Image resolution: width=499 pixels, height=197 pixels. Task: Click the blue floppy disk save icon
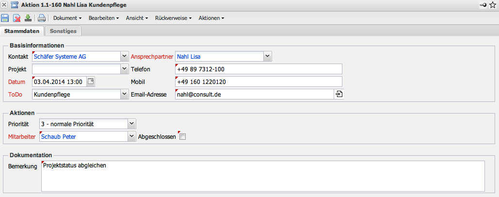point(5,18)
